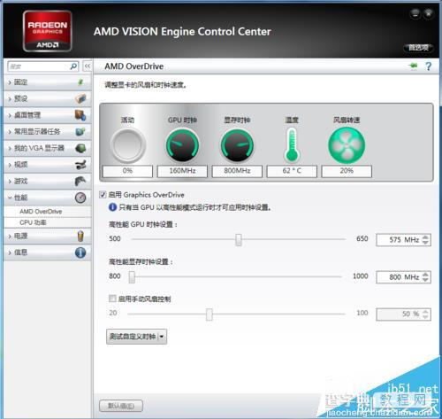Expand the 信息 sidebar section
The width and height of the screenshot is (442, 419).
click(x=10, y=252)
